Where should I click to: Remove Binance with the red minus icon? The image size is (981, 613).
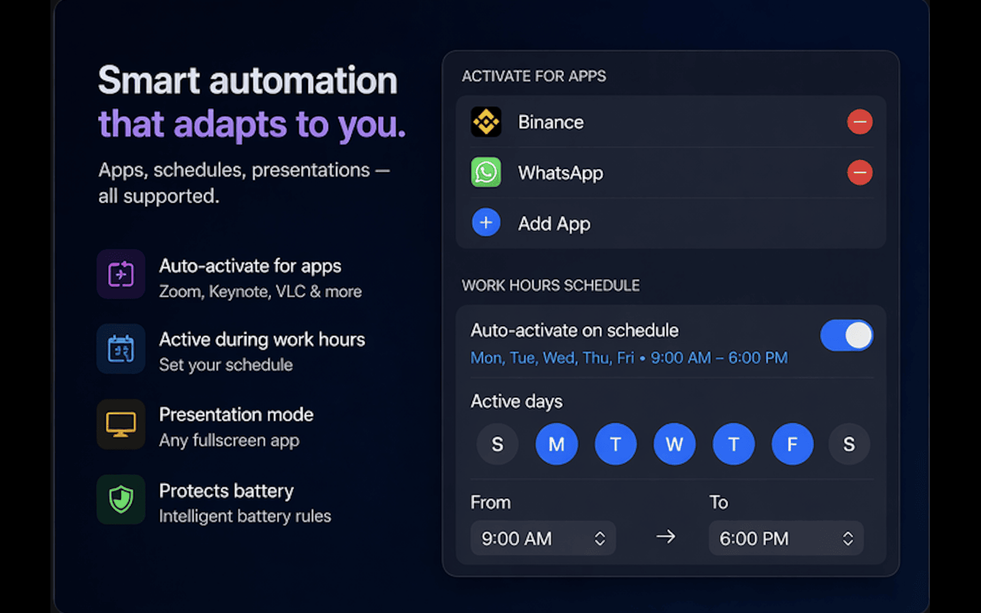coord(860,122)
